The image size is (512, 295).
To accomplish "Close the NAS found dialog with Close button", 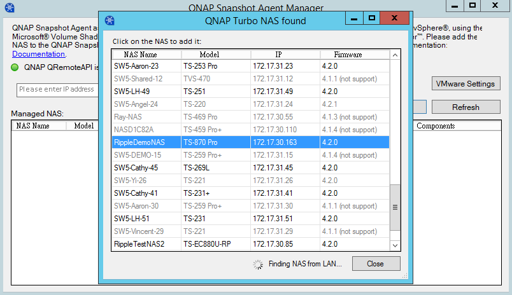I will pos(376,264).
